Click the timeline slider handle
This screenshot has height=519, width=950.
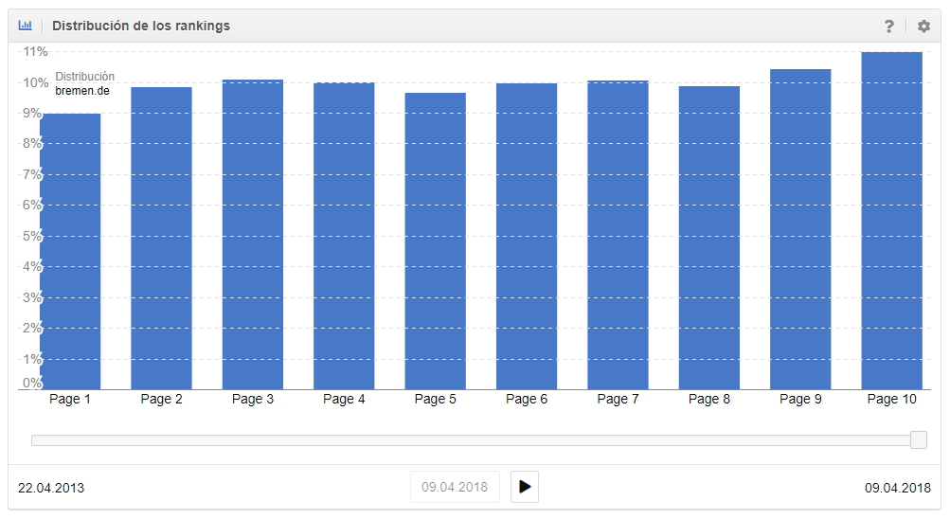(918, 439)
